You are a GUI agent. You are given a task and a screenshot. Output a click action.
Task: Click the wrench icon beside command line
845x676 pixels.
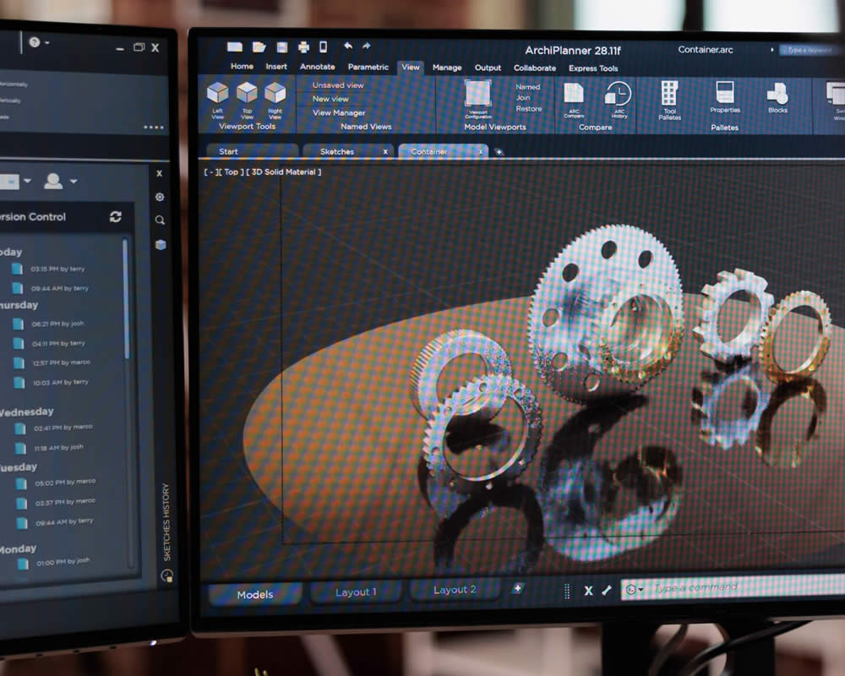point(607,590)
